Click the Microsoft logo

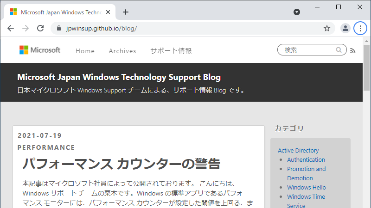pos(40,50)
